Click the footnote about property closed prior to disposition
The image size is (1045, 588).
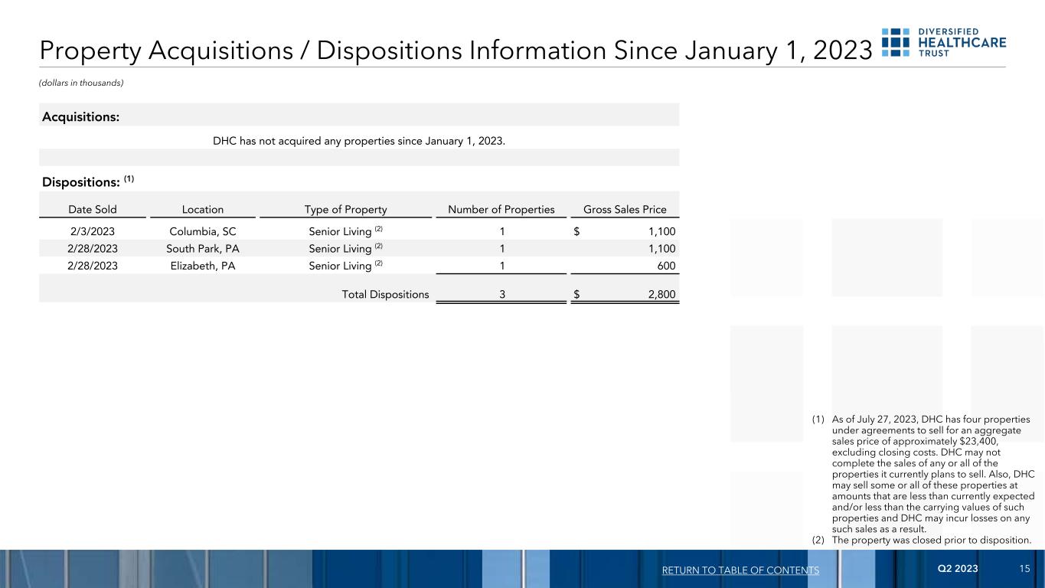click(x=930, y=540)
